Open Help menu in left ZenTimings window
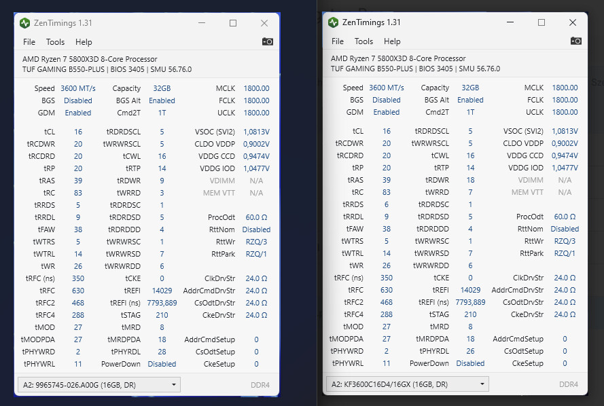Viewport: 604px width, 406px height. (84, 42)
